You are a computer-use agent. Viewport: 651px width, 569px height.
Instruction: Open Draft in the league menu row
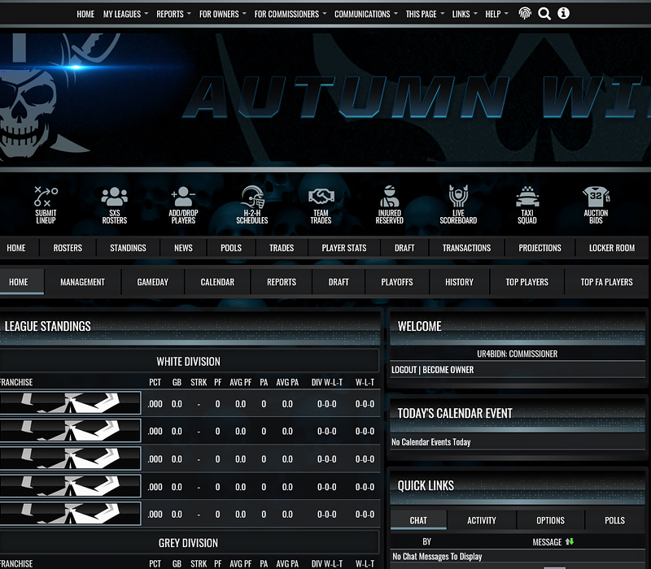[404, 248]
